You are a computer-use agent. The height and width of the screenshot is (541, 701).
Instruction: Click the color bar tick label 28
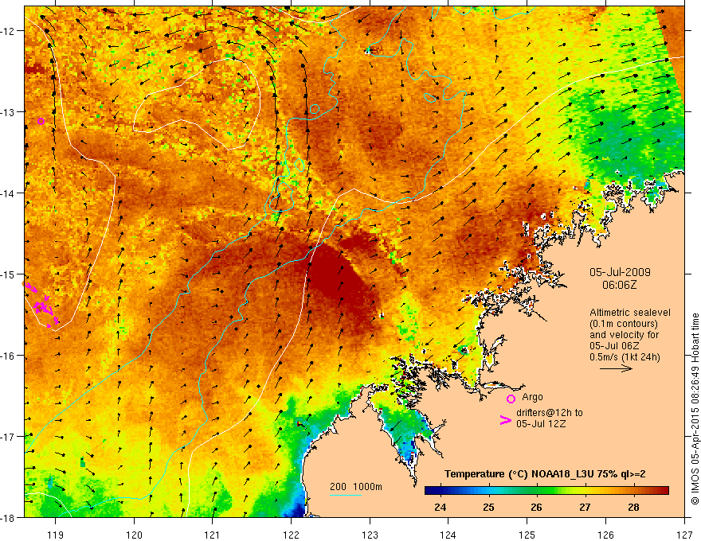(633, 507)
